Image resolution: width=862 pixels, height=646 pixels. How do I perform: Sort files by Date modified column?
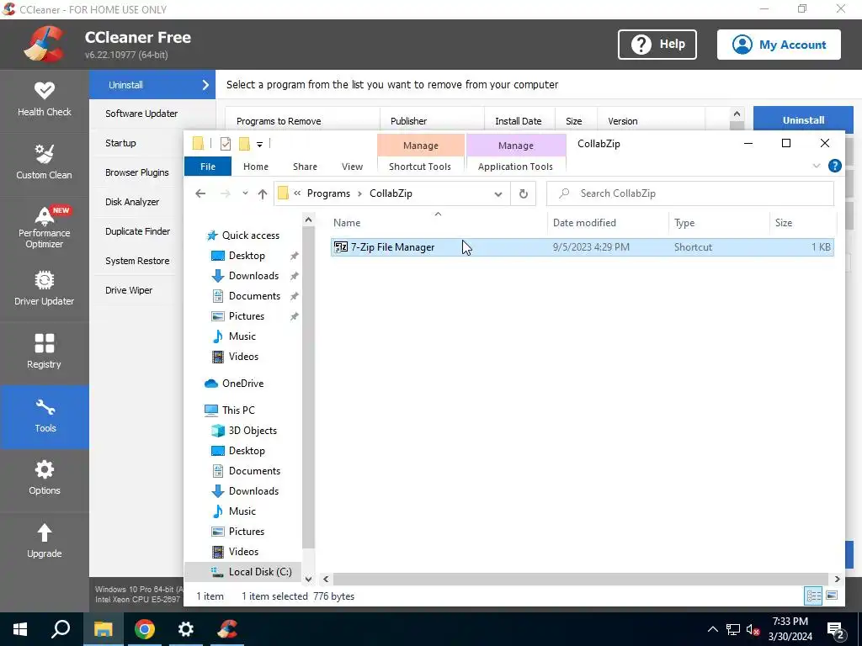pos(608,222)
